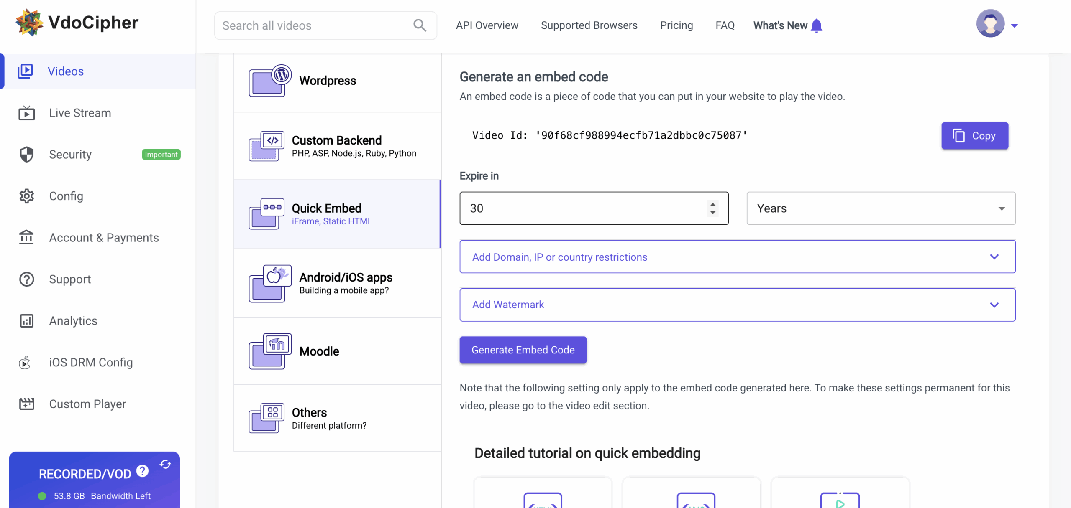Click the Custom Player clapboard icon
Screen dimensions: 1071x508
click(x=26, y=404)
